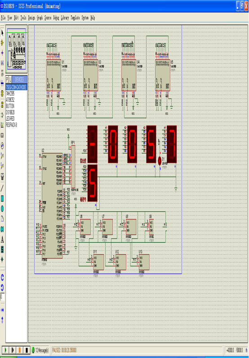The height and width of the screenshot is (358, 249).
Task: Flip selection vertically with Y-mirror
Action: (2, 319)
